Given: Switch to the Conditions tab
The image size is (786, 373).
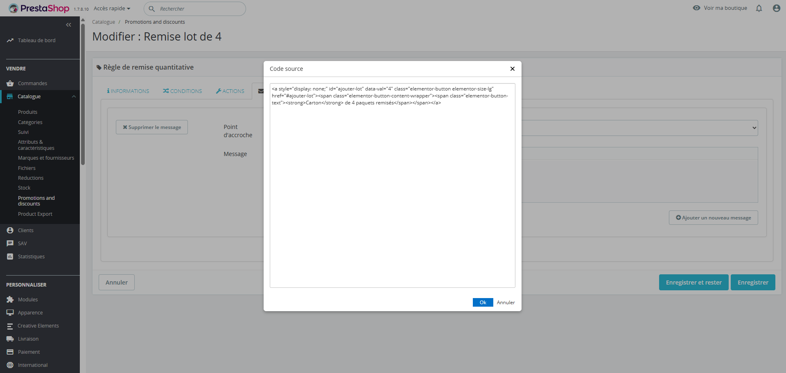Looking at the screenshot, I should pyautogui.click(x=182, y=91).
